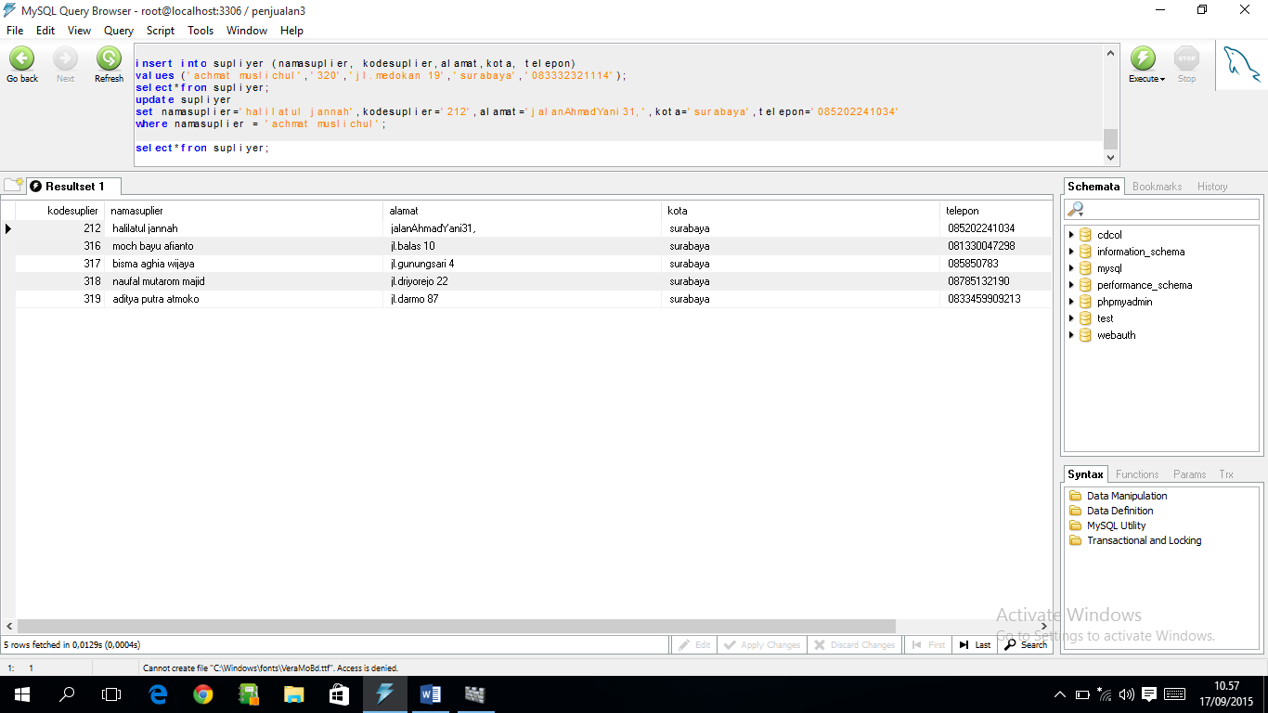Expand the phpmyadmin schema
Viewport: 1268px width, 713px height.
[x=1071, y=302]
